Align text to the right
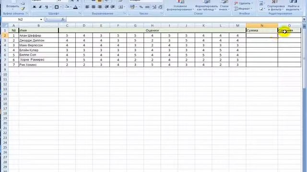The image size is (307, 172). point(100,7)
